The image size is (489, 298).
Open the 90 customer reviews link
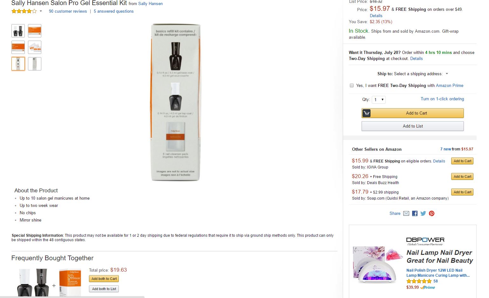(x=68, y=11)
